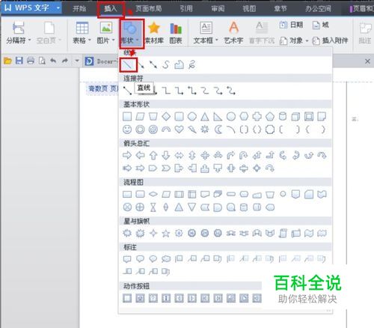This screenshot has height=328, width=374.
Task: Open the quick access toolbar dropdown arrow
Action: pos(77,61)
